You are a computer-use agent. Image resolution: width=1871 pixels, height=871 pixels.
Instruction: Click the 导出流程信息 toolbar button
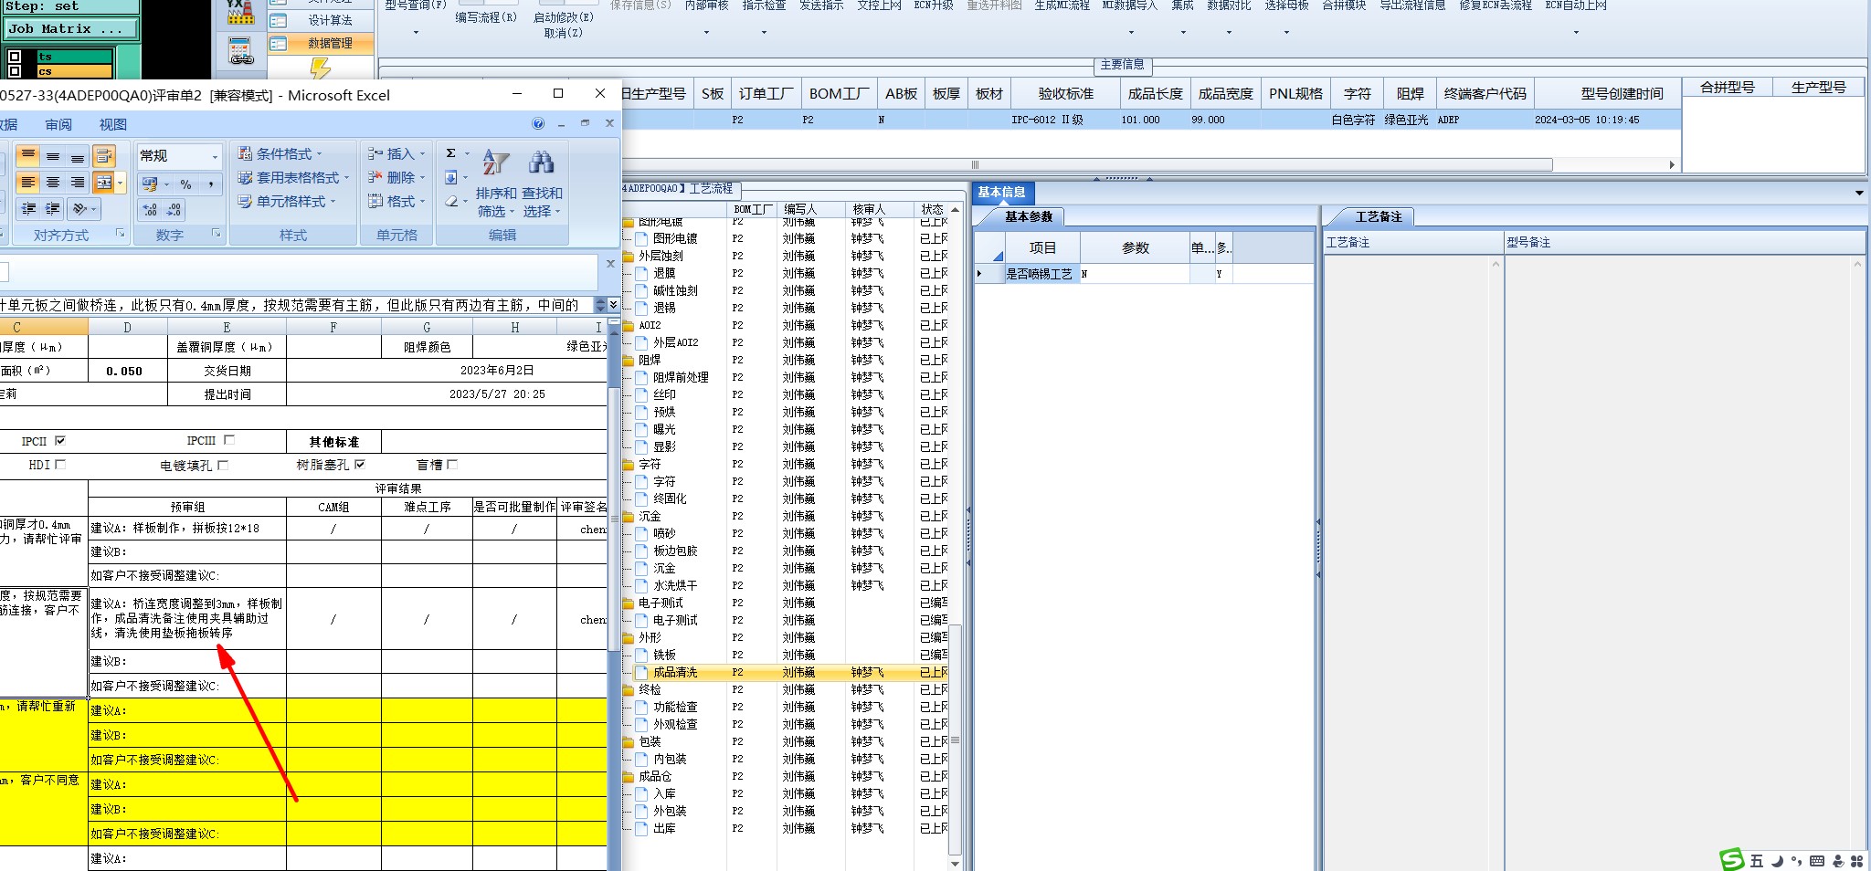(x=1412, y=5)
